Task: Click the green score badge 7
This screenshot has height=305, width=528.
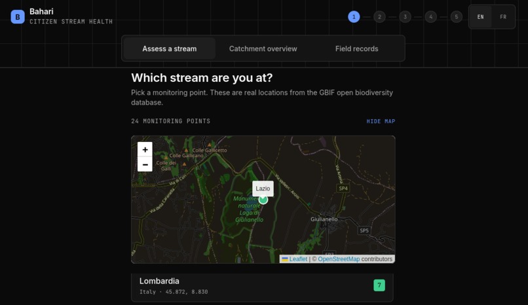Action: click(379, 285)
